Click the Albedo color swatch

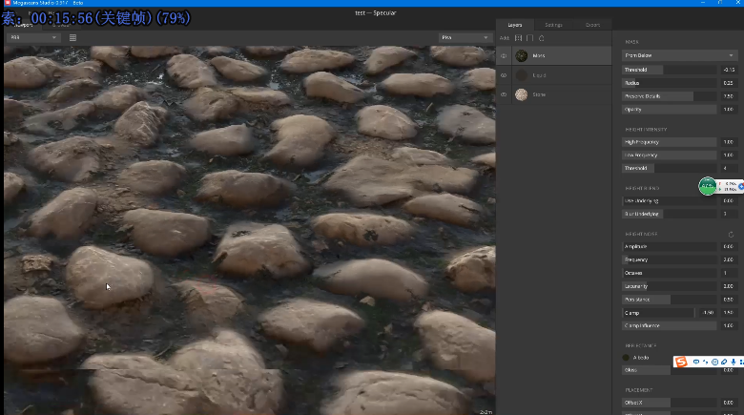[626, 358]
